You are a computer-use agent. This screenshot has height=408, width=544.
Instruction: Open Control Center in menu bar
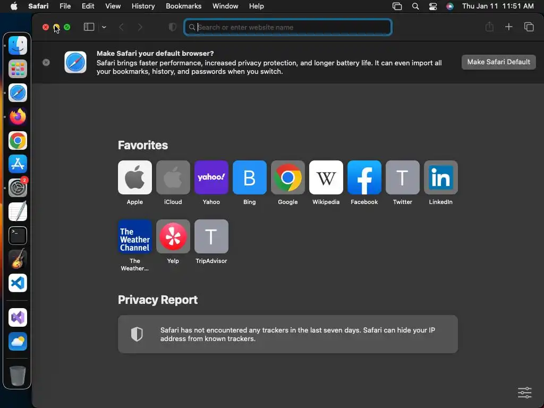pyautogui.click(x=432, y=6)
